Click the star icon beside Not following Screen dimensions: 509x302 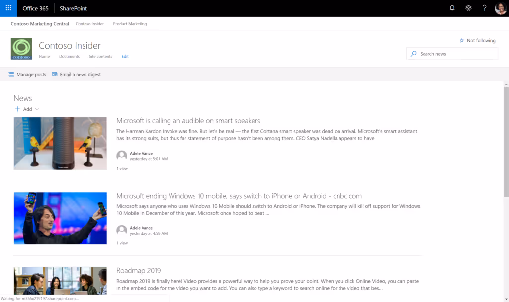tap(462, 41)
